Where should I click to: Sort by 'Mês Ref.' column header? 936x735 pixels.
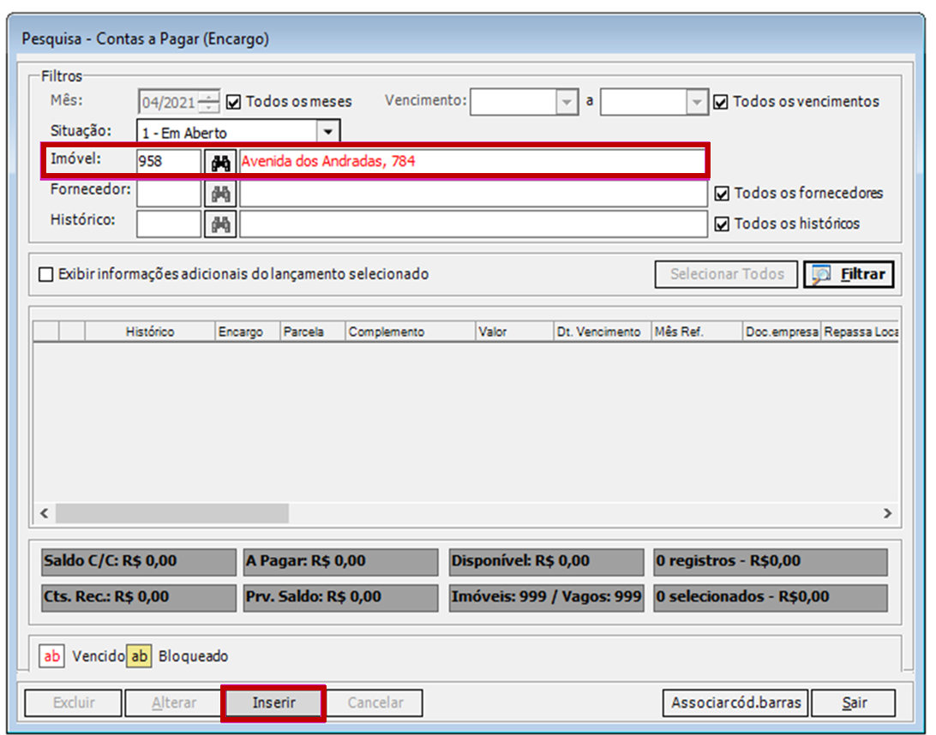[x=696, y=332]
